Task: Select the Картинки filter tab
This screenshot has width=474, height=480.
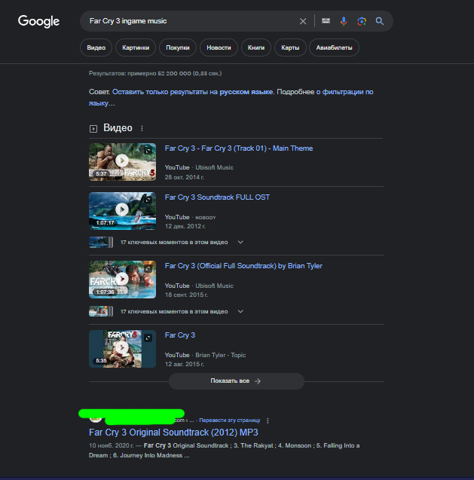Action: [x=136, y=47]
